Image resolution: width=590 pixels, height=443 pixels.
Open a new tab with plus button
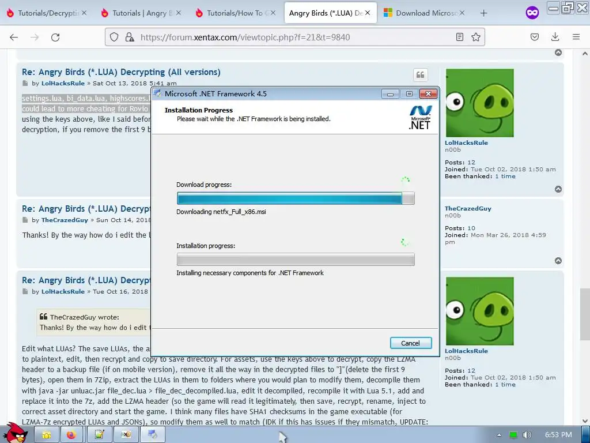483,13
